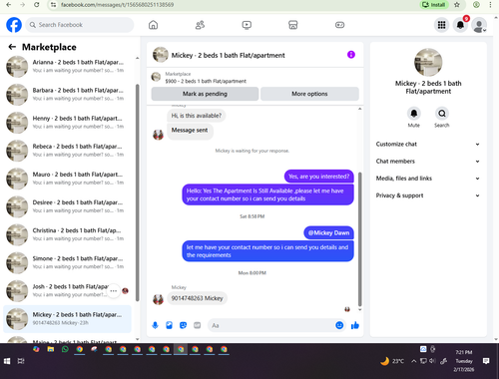The image size is (499, 379).
Task: Open More options for the listing
Action: [309, 94]
